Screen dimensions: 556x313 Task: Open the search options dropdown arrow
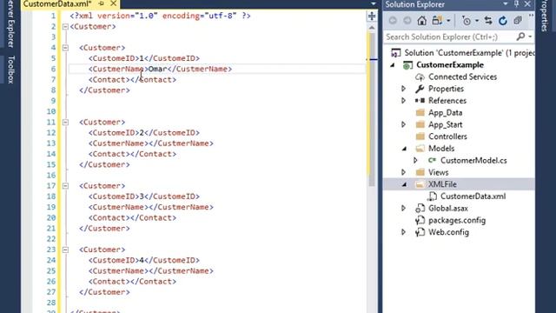pyautogui.click(x=530, y=37)
